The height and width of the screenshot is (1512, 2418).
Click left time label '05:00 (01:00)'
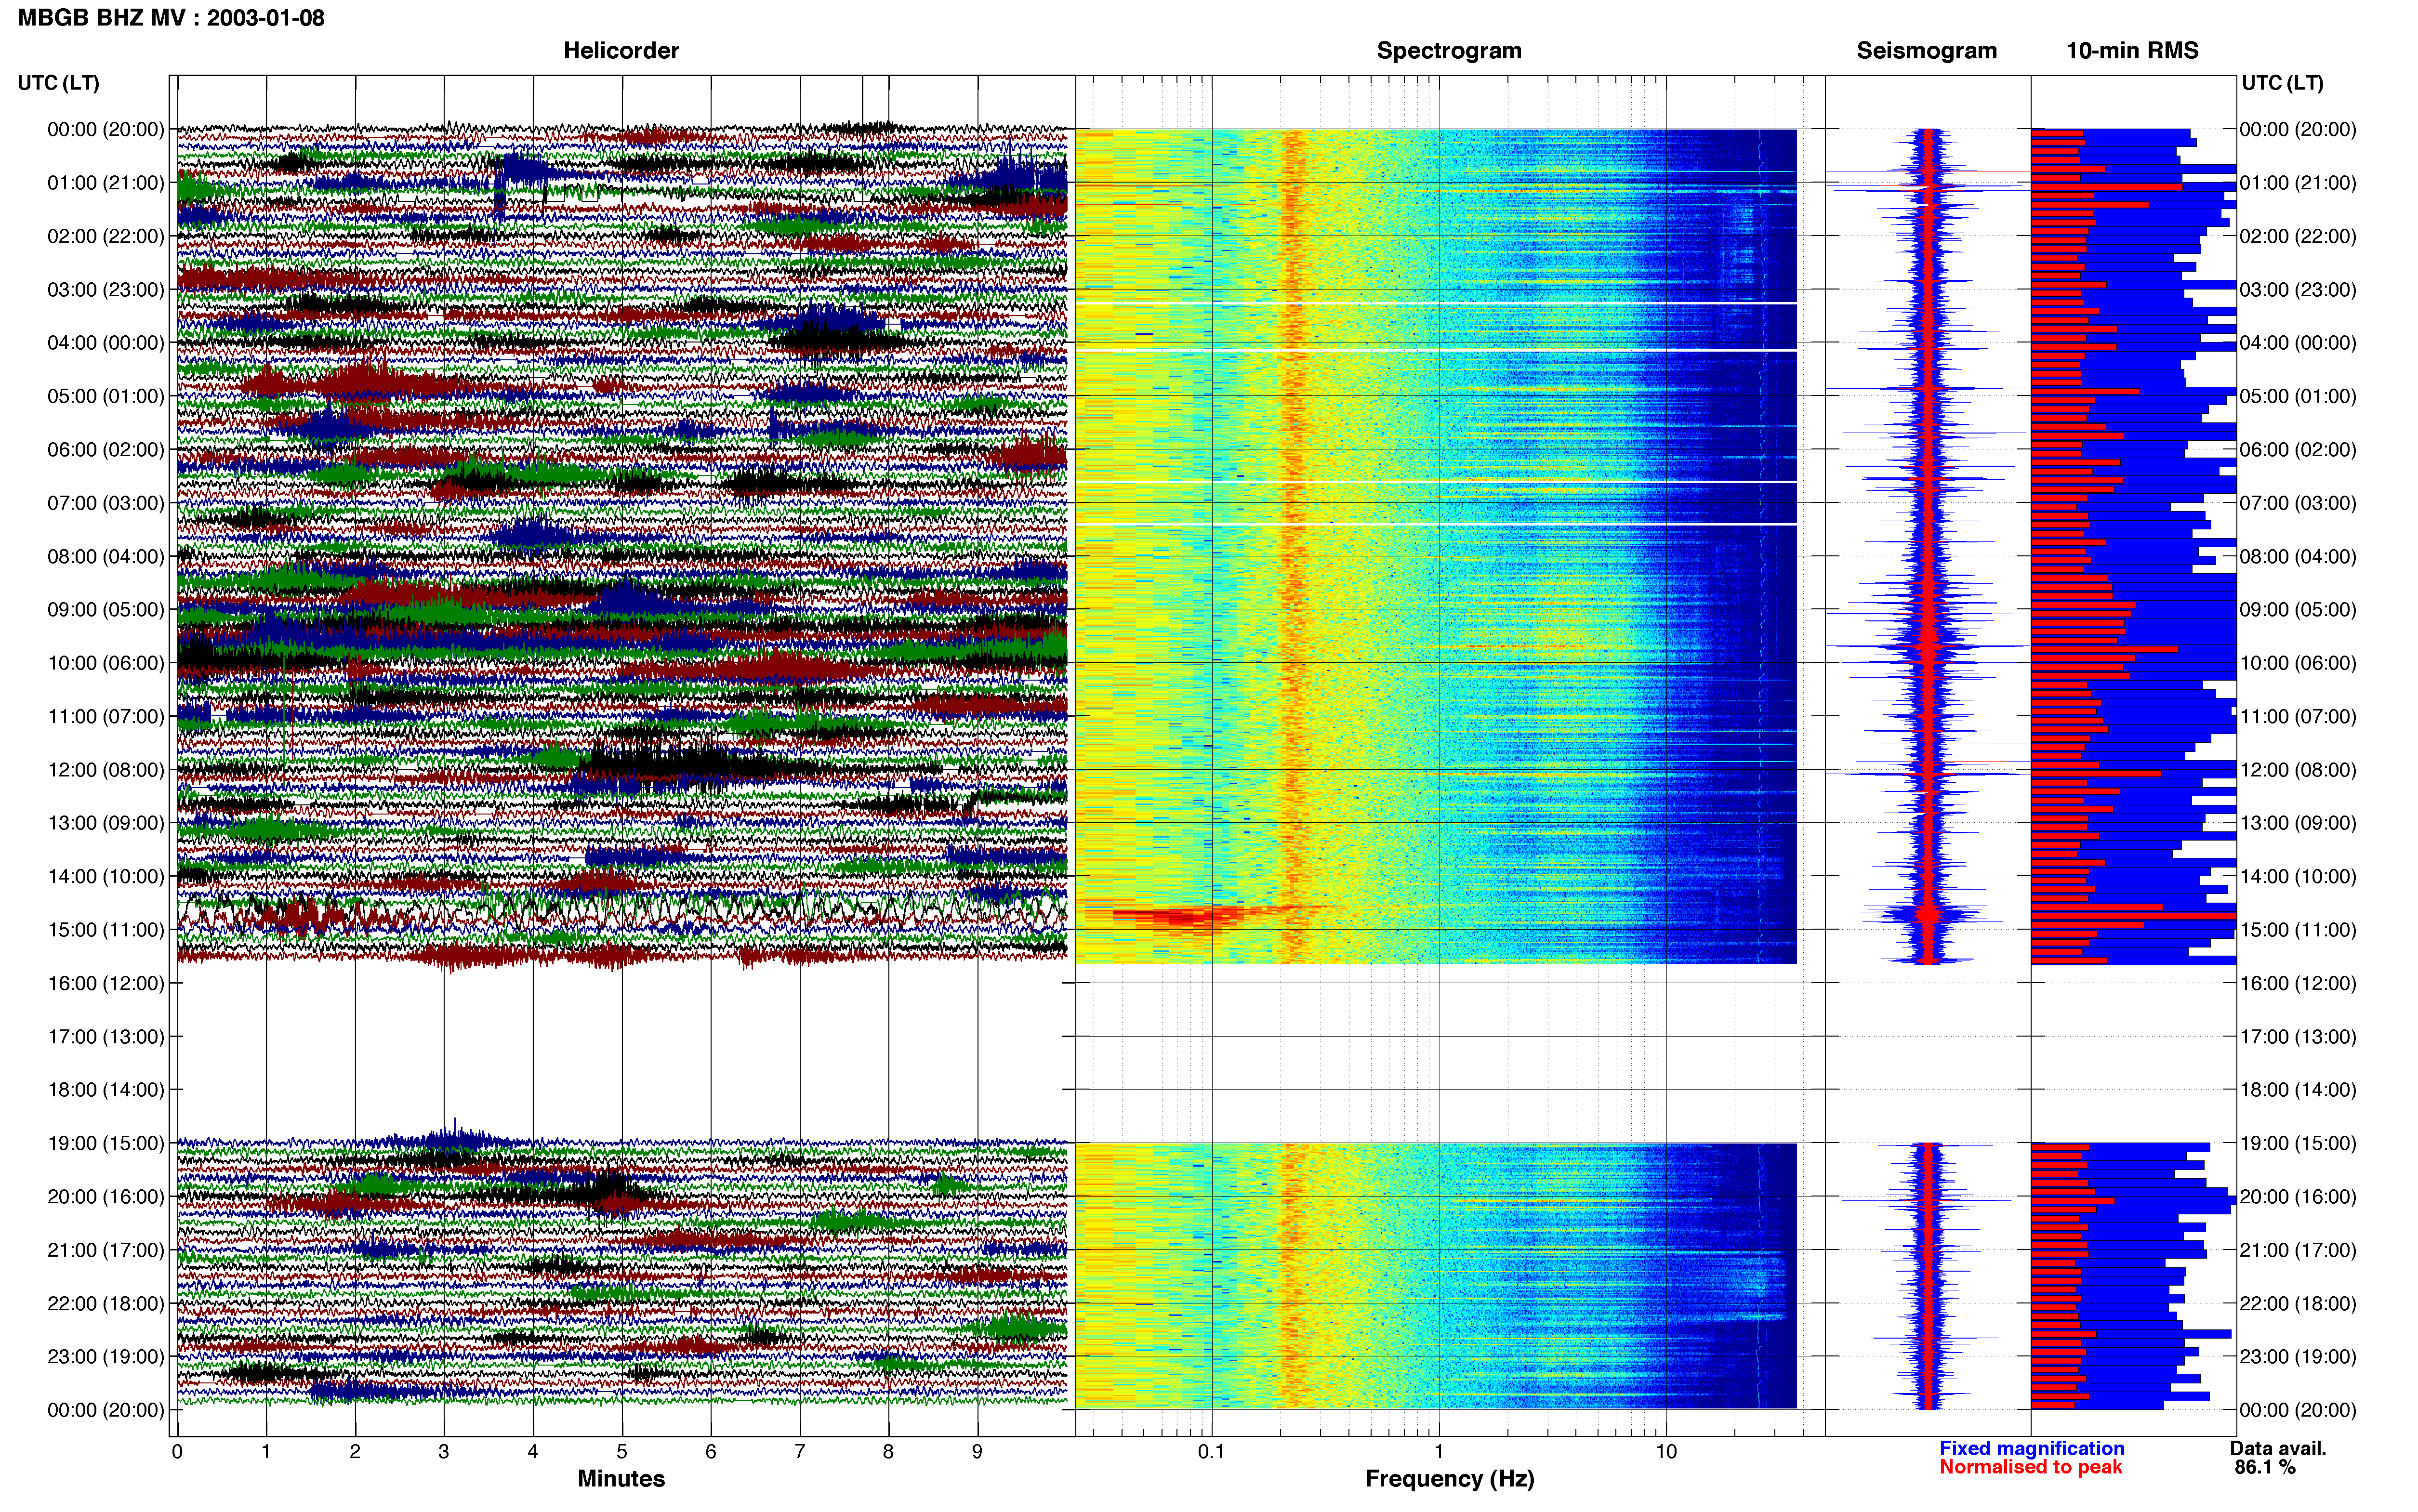click(106, 396)
